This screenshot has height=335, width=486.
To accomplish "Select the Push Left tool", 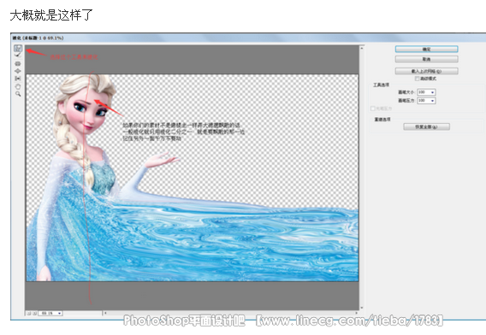I will point(18,79).
